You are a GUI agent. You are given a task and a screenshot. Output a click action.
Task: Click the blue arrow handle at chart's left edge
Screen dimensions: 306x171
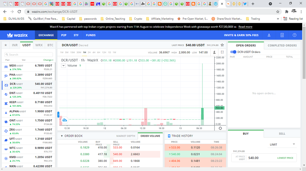click(58, 115)
